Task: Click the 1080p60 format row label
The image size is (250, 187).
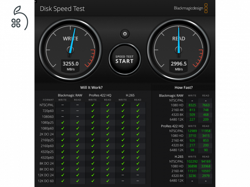Action: [x=47, y=128]
